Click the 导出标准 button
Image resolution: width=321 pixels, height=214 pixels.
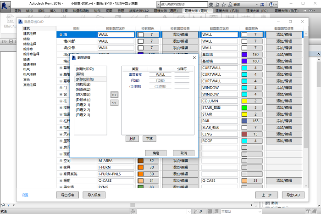point(67,195)
